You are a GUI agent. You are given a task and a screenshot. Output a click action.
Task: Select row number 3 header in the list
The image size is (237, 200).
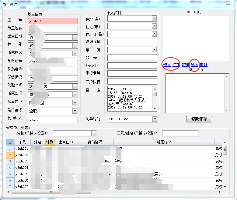click(x=10, y=161)
